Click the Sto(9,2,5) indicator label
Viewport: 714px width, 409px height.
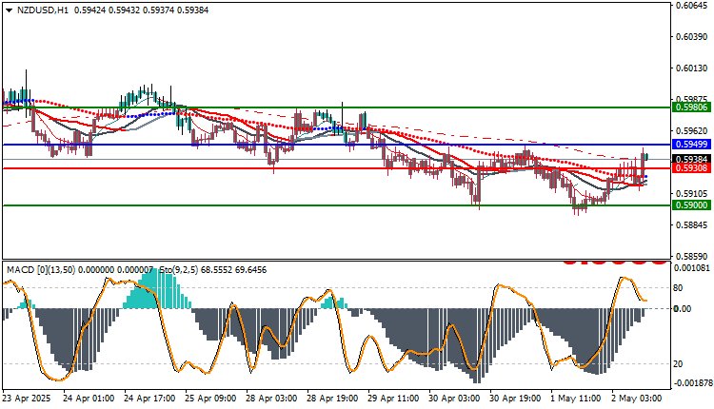click(179, 270)
